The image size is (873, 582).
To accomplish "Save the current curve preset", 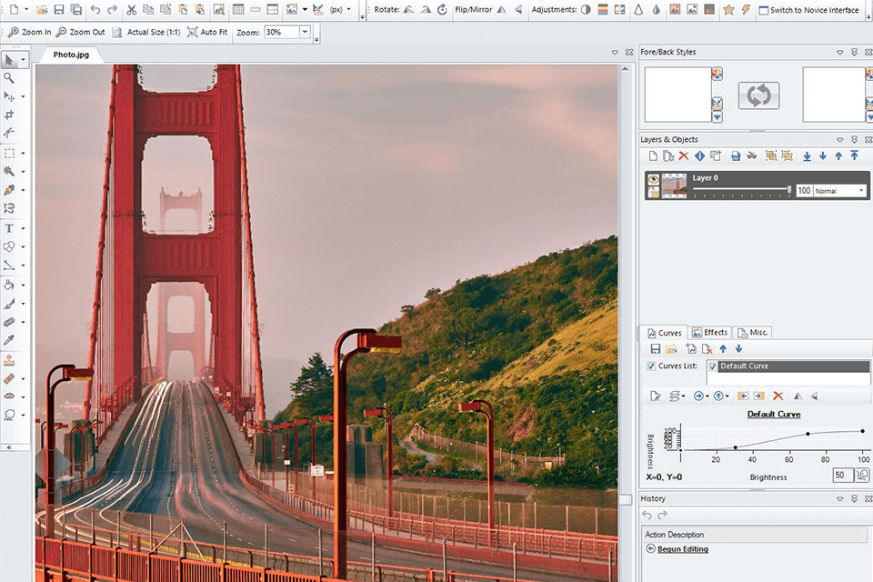I will (654, 348).
